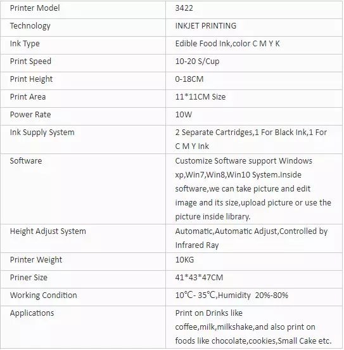This screenshot has height=350, width=344.
Task: Select the Print Speed label
Action: coord(30,62)
